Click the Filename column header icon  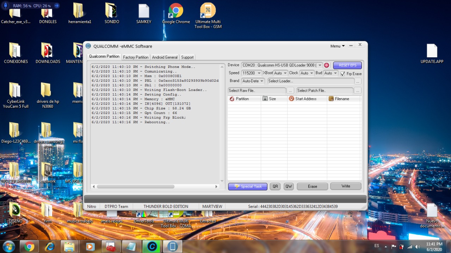(x=331, y=99)
